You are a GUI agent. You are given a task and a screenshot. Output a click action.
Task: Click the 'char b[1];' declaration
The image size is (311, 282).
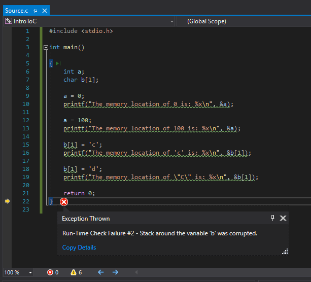click(x=81, y=80)
